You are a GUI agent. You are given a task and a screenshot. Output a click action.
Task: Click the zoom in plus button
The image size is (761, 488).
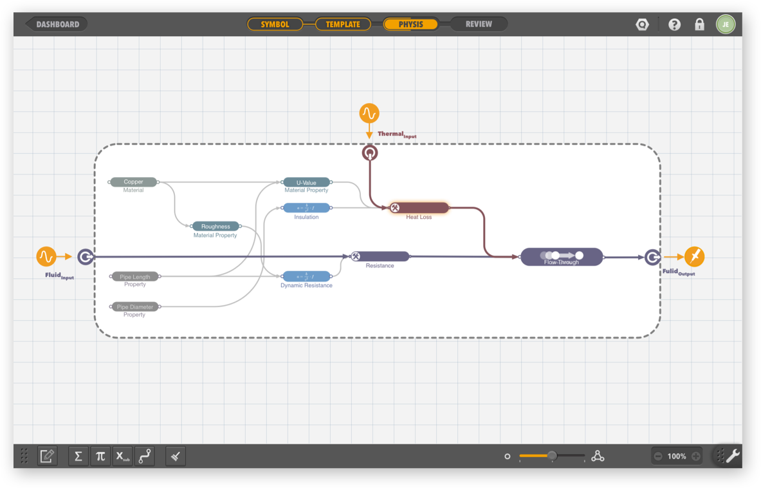[x=696, y=456]
